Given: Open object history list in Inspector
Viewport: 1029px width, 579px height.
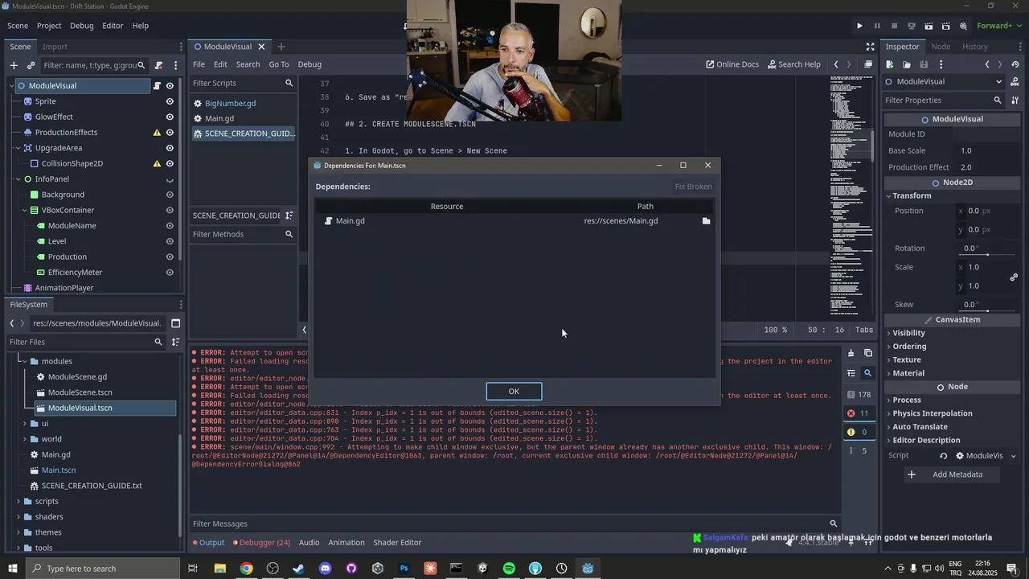Looking at the screenshot, I should [1015, 64].
